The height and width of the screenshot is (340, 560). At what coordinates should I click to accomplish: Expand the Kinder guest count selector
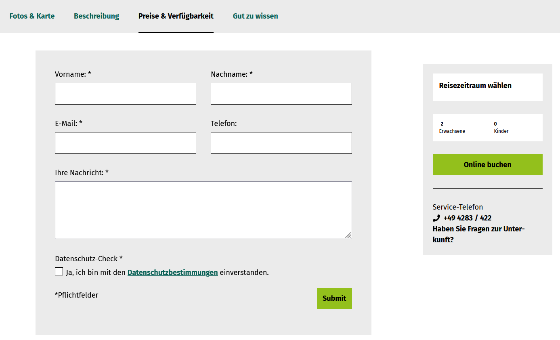pyautogui.click(x=515, y=128)
